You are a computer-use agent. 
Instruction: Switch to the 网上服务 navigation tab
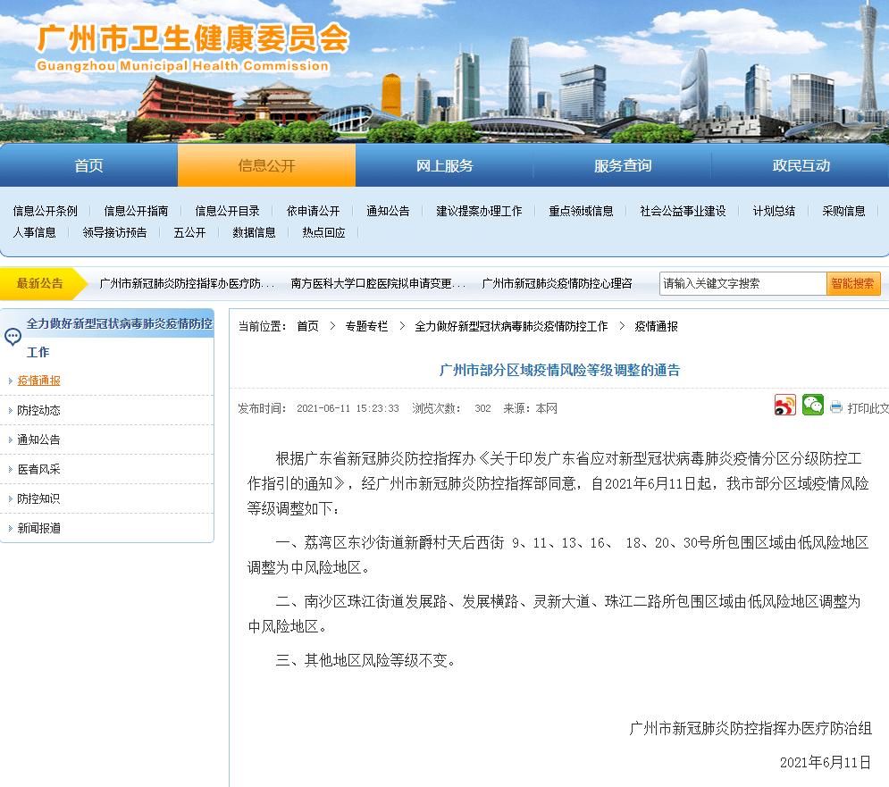tap(444, 165)
